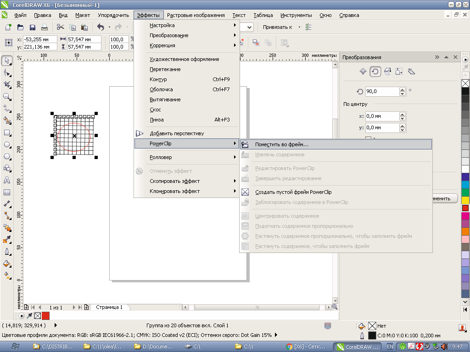
Task: Create a new document icon
Action: click(x=8, y=27)
